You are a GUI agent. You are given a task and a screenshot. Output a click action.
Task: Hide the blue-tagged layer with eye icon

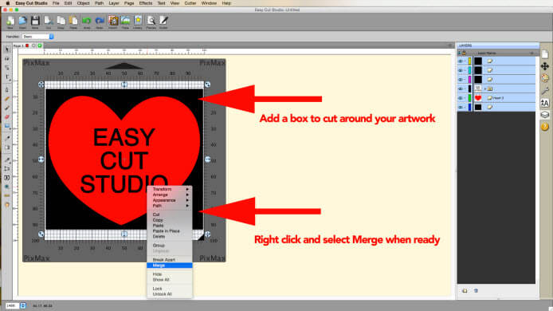pos(461,107)
